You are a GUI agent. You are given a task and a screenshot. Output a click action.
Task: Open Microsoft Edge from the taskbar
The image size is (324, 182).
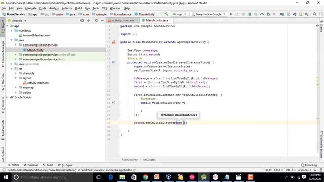[x=111, y=177]
